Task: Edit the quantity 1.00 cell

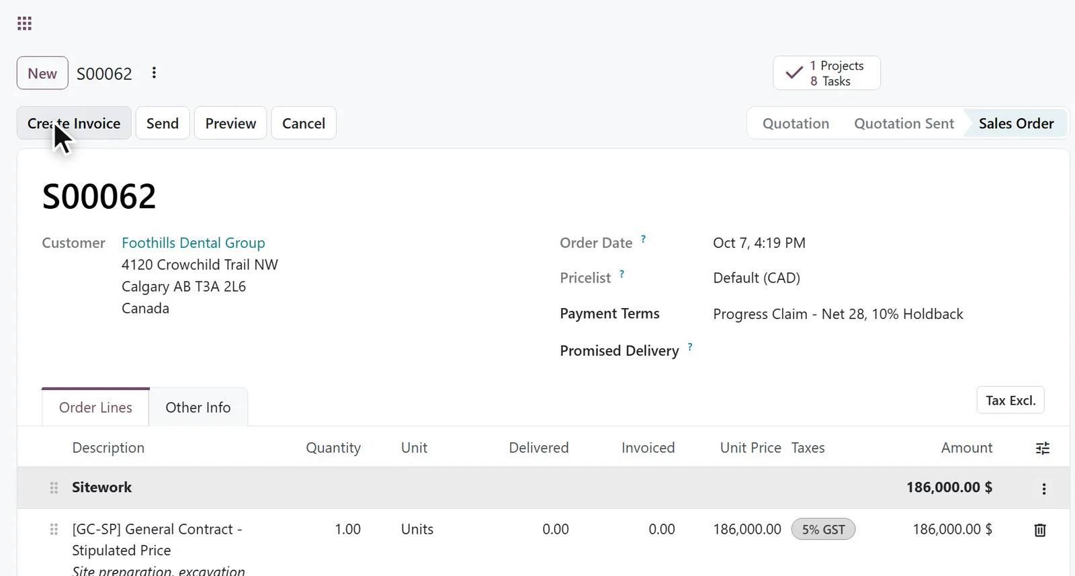Action: (x=347, y=529)
